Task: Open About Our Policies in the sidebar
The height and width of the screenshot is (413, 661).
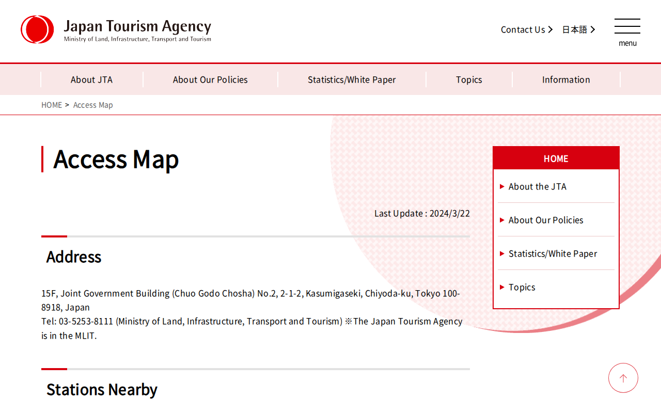Action: click(x=546, y=220)
